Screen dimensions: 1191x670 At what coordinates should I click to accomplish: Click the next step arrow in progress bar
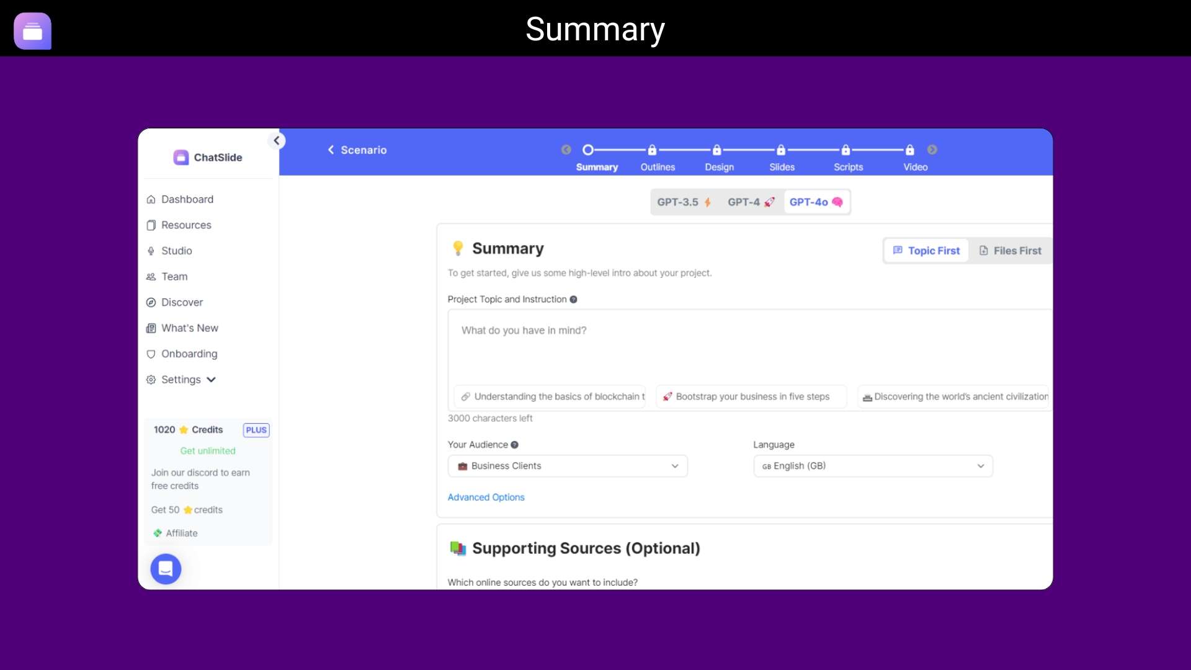(x=932, y=150)
